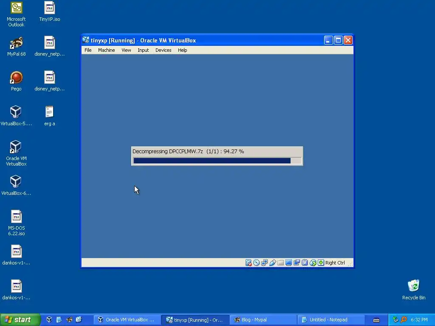The width and height of the screenshot is (435, 326).
Task: Switch to Oracle VM VirtualBox Manager taskbar button
Action: pyautogui.click(x=127, y=320)
